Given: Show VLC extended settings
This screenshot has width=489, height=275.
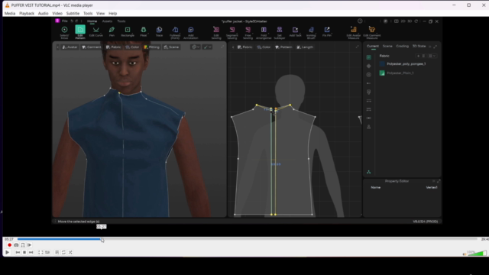Looking at the screenshot, I should tap(47, 252).
